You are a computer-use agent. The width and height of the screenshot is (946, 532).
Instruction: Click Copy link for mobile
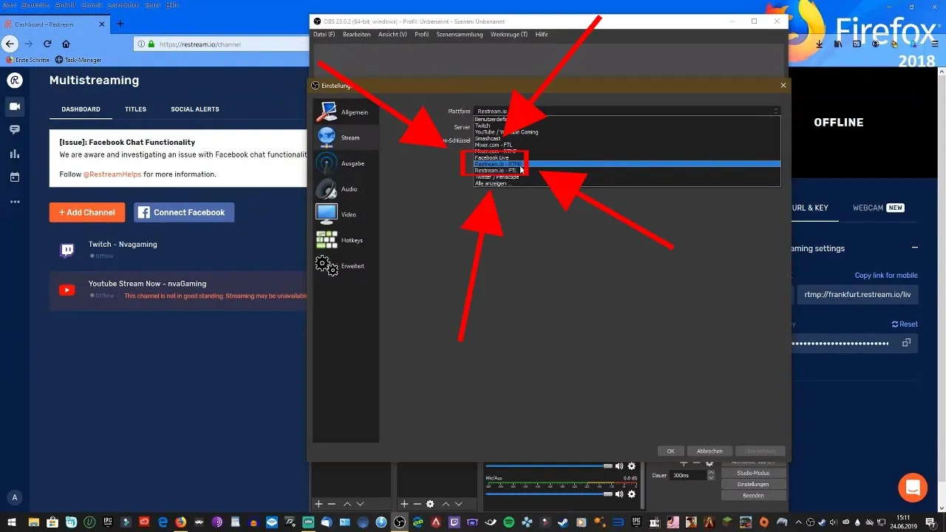pos(886,275)
